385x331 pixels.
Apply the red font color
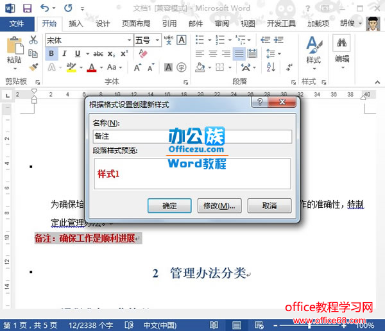(92, 67)
